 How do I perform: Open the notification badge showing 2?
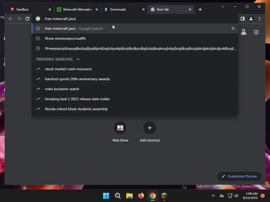pyautogui.click(x=263, y=196)
